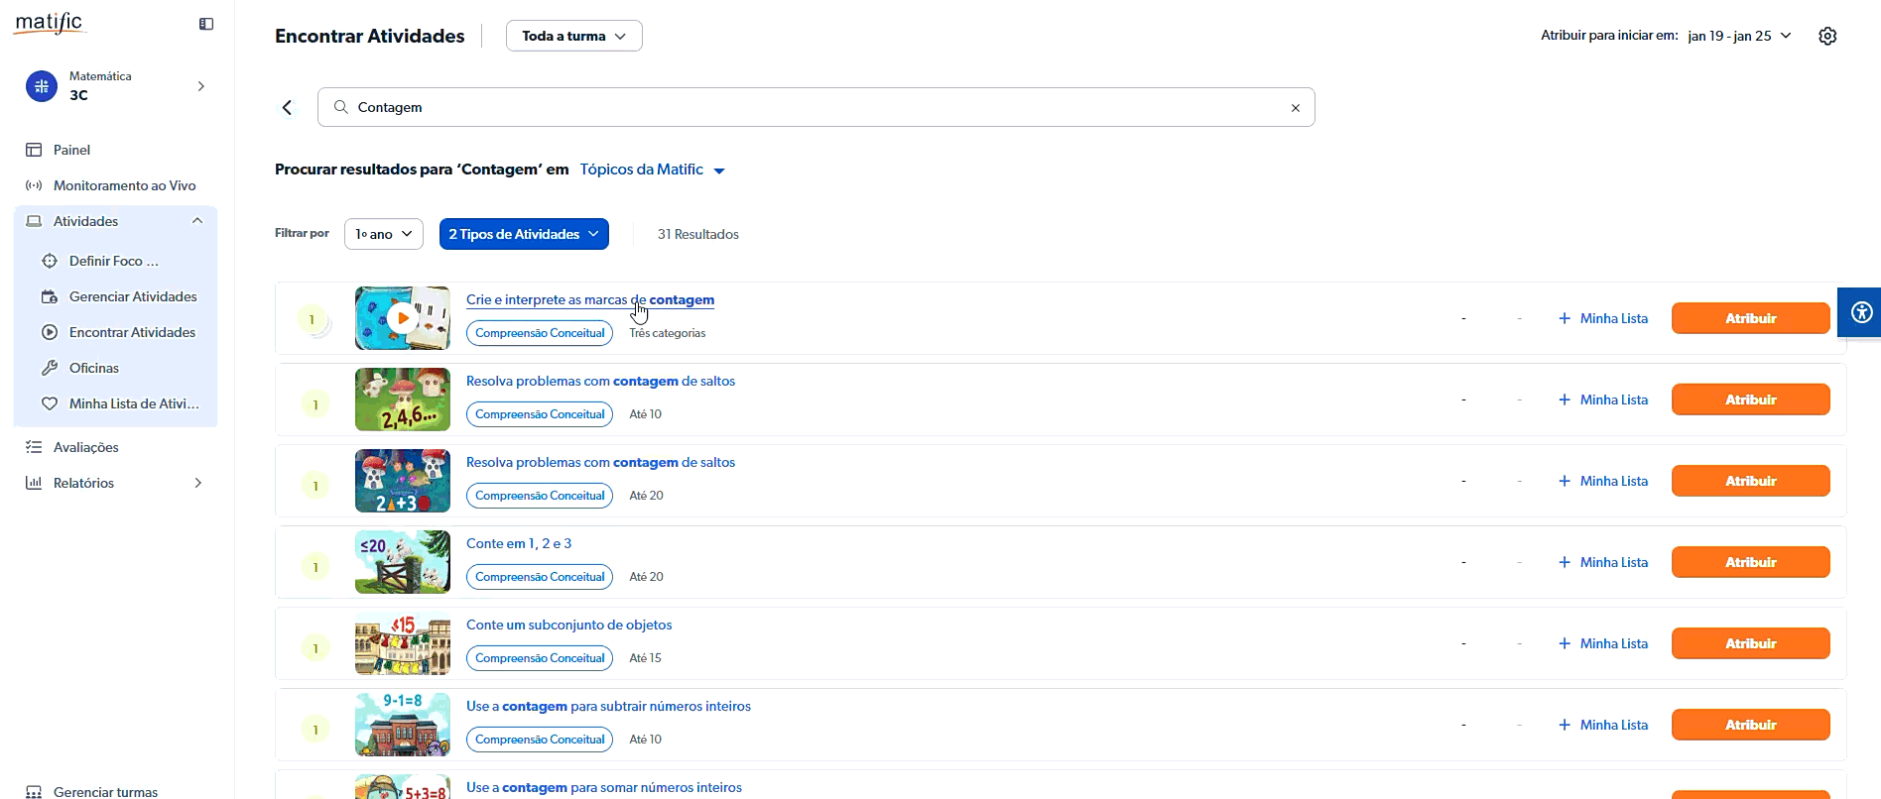The width and height of the screenshot is (1881, 799).
Task: Clear the search field with the X icon
Action: (x=1295, y=108)
